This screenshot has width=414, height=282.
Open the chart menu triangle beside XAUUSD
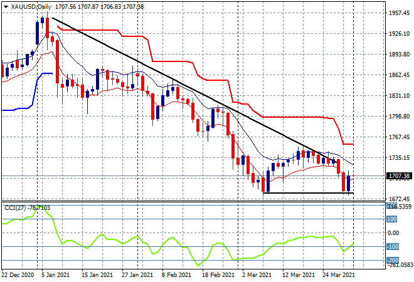[x=6, y=7]
